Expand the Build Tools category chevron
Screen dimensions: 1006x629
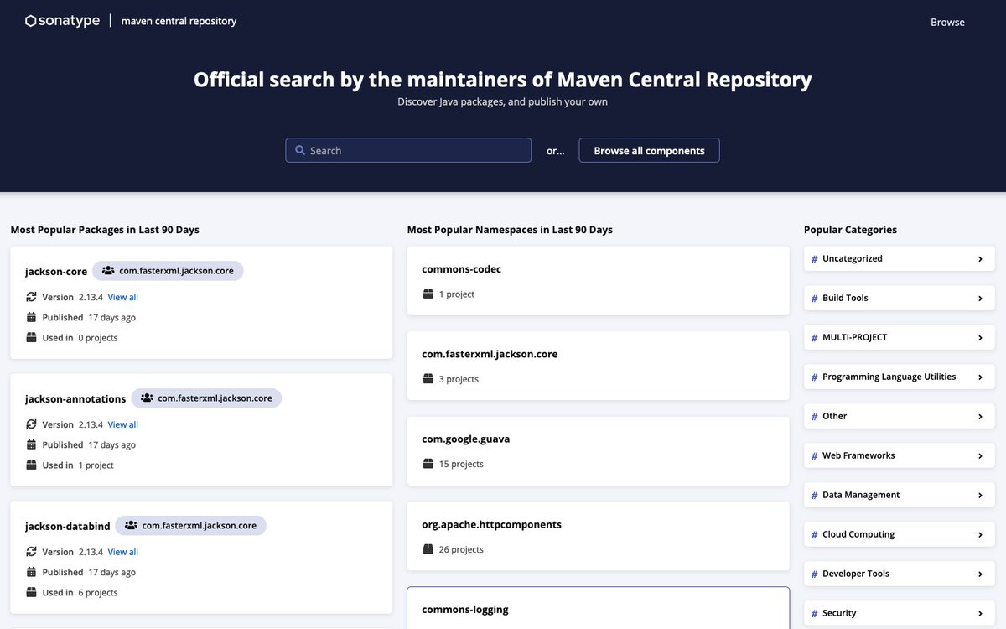tap(980, 299)
